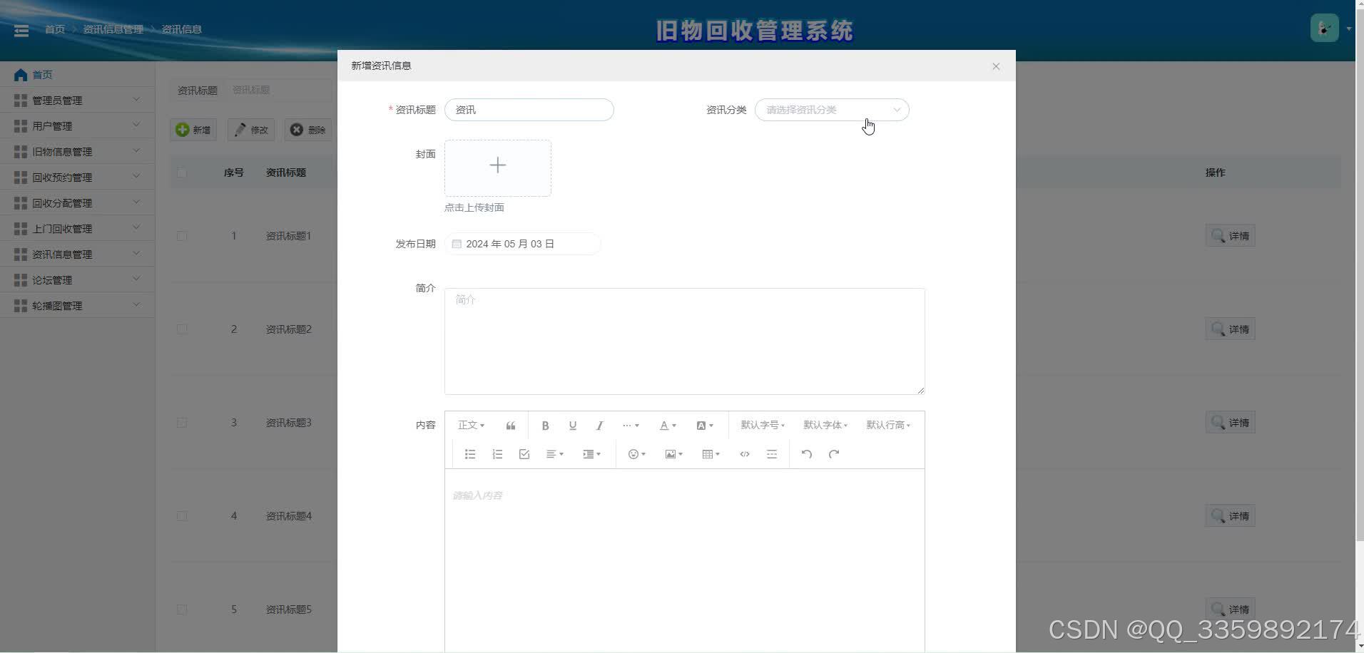Undo the last editor action
This screenshot has width=1364, height=653.
[x=807, y=454]
